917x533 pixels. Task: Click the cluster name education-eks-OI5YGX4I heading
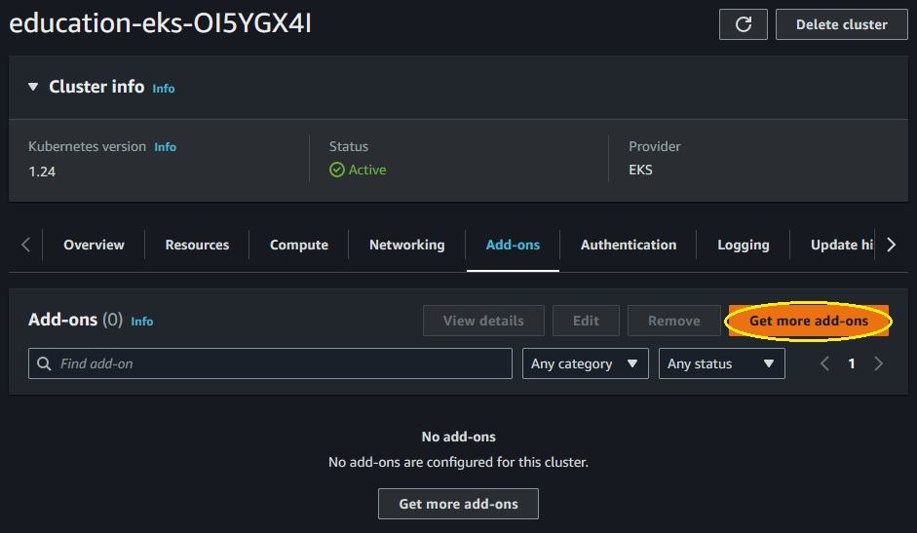point(160,23)
